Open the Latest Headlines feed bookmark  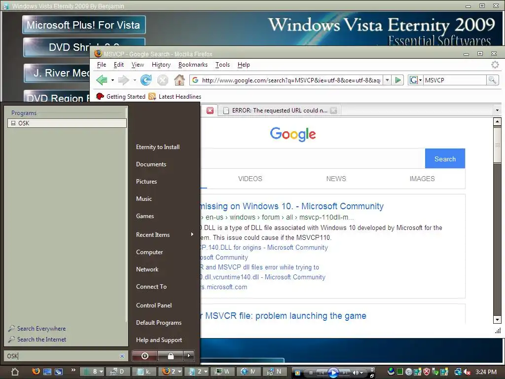coord(175,96)
